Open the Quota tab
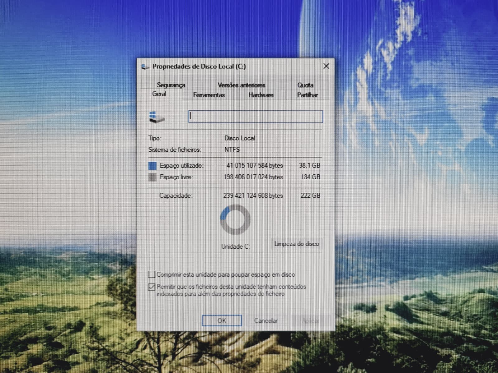The width and height of the screenshot is (498, 373). coord(305,85)
